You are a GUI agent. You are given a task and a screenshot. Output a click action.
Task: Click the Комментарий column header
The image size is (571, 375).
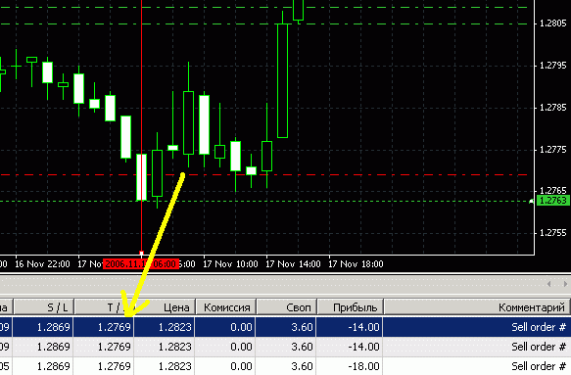coord(477,307)
